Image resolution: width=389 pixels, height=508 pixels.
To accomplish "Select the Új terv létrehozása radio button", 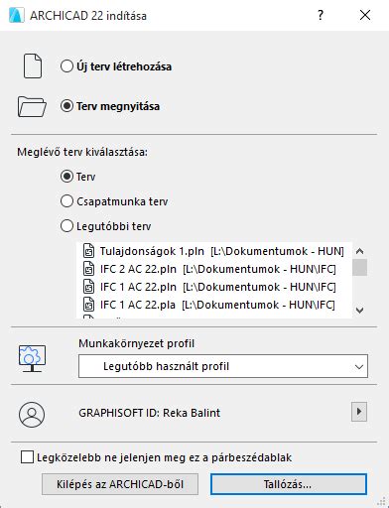I will coord(66,66).
